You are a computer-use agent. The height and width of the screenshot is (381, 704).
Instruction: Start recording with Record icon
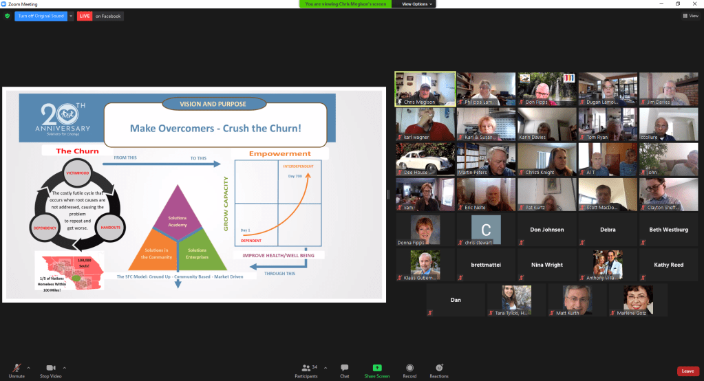tap(409, 370)
